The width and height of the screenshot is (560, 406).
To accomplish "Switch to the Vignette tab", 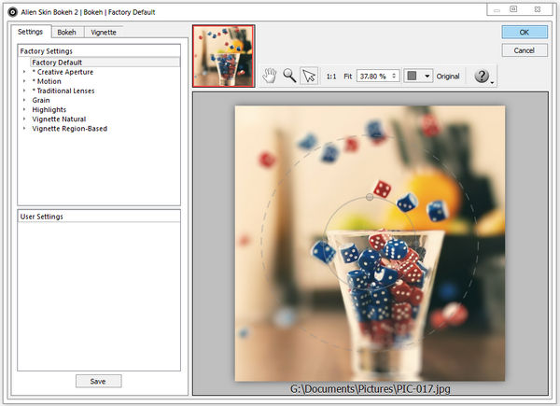I will pyautogui.click(x=103, y=32).
